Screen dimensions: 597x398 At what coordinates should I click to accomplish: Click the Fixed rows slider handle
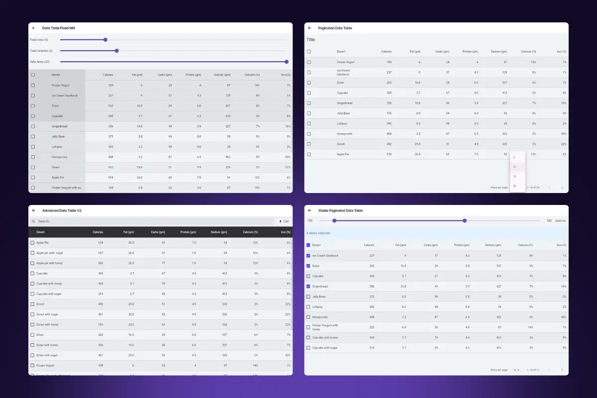(x=105, y=39)
